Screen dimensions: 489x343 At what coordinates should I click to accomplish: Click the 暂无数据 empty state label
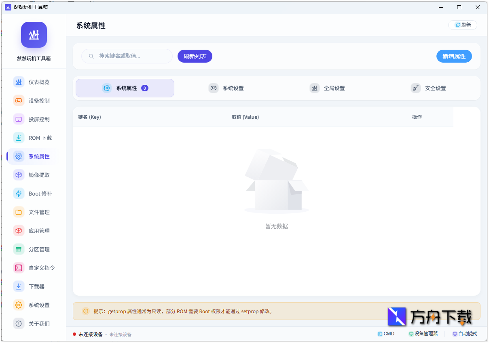(x=277, y=226)
